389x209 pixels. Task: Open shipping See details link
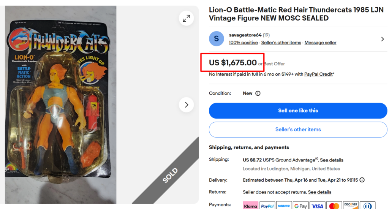pos(332,160)
